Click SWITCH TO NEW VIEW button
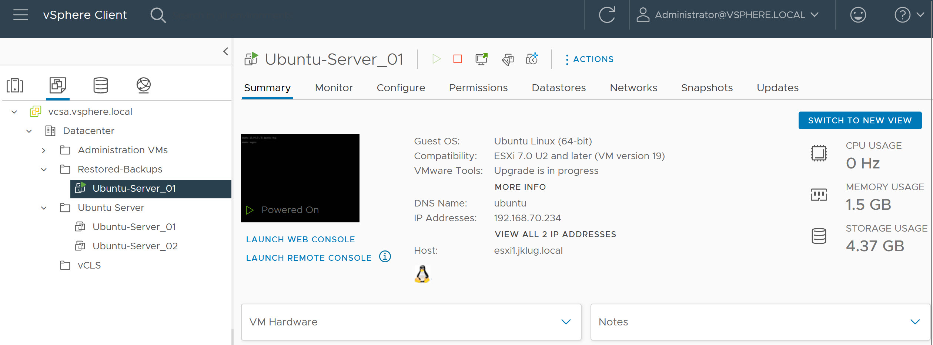This screenshot has height=345, width=933. [860, 120]
